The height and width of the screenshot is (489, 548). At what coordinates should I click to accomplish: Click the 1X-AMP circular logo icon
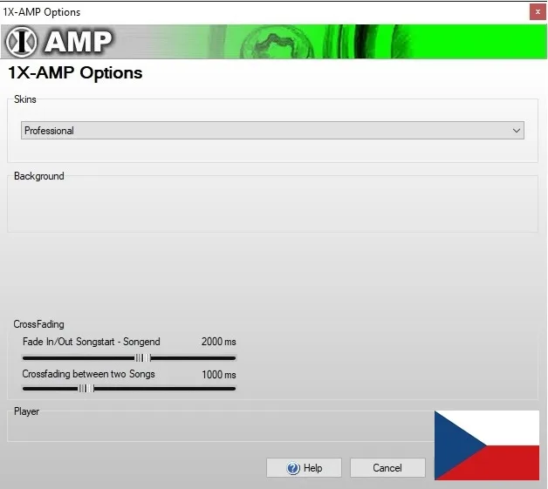(21, 42)
